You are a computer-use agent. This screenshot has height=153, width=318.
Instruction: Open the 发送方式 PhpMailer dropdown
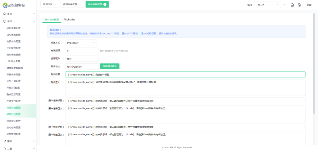click(81, 43)
